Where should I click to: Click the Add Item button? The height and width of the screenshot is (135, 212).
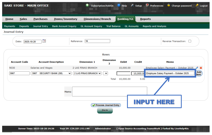pos(199,73)
